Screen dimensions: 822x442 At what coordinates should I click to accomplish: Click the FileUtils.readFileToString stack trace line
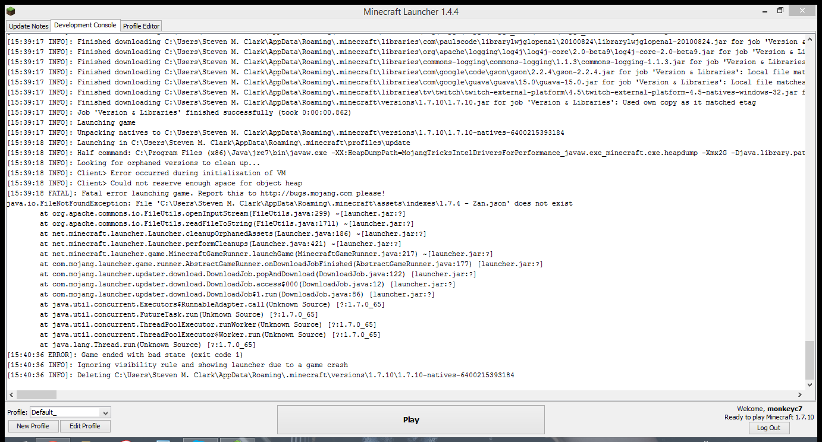[227, 223]
